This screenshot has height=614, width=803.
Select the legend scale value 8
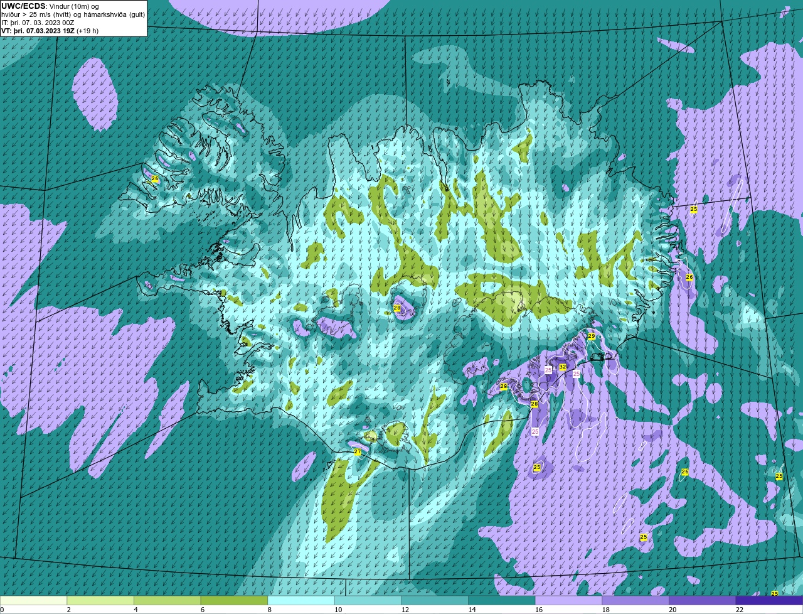tap(269, 610)
